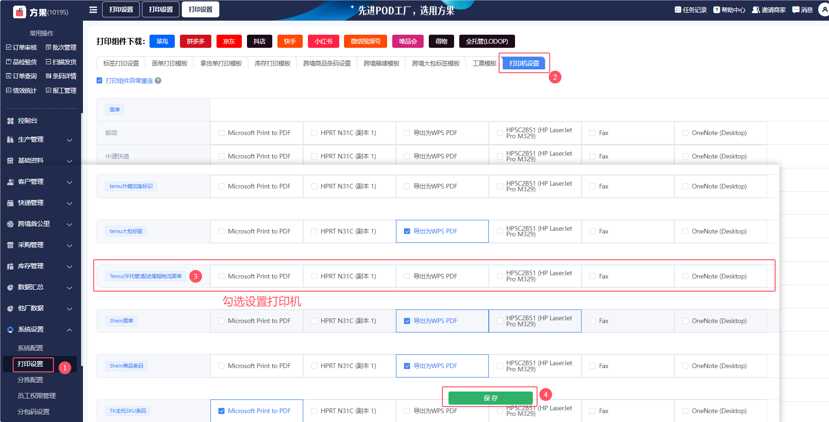Click the 报工管理 quick action icon
The height and width of the screenshot is (422, 829).
click(48, 90)
